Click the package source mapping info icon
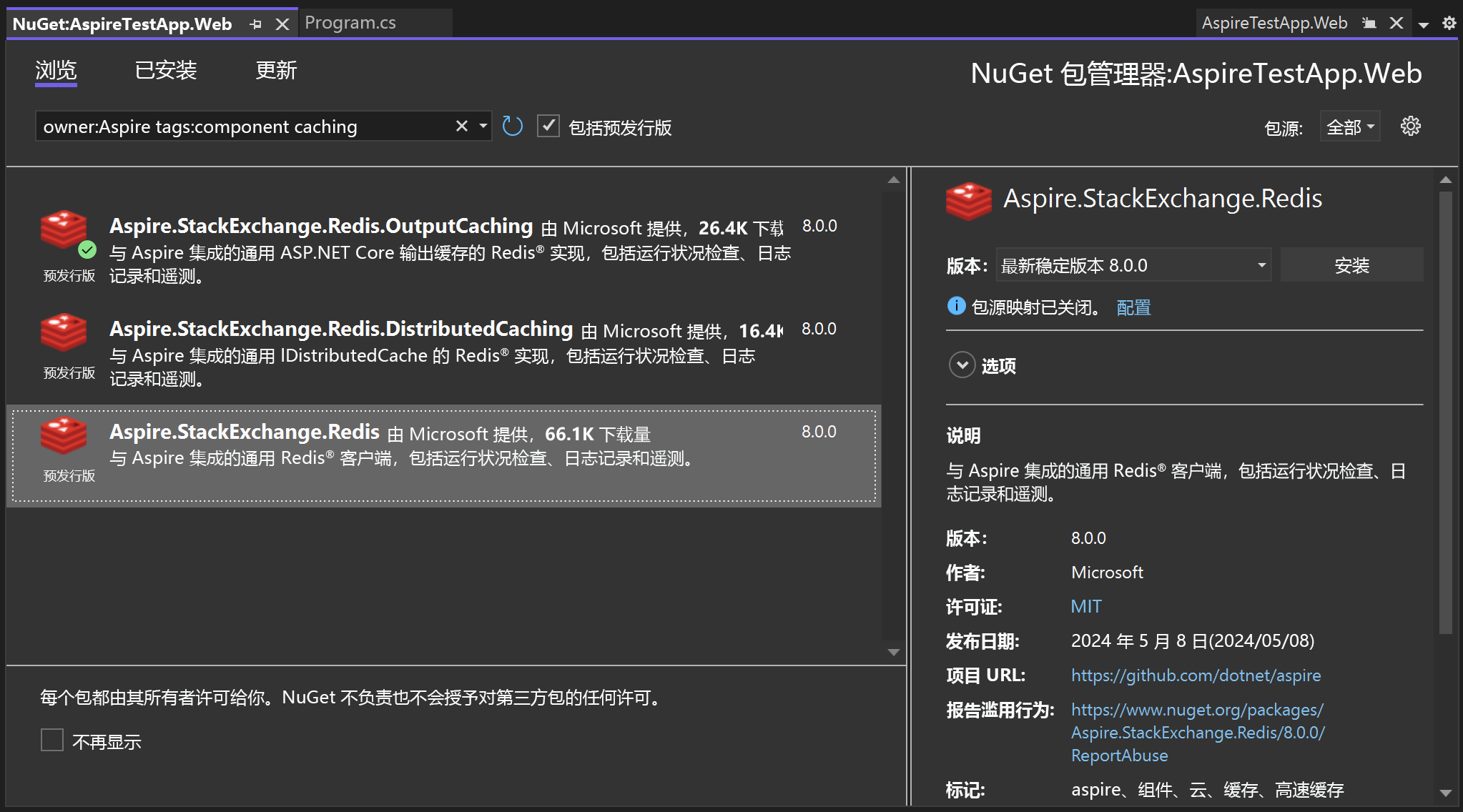 click(956, 306)
